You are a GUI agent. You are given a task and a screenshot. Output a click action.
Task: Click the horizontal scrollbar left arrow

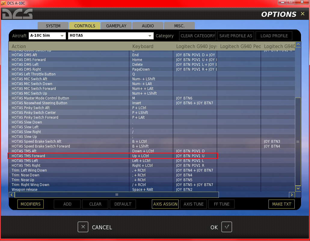pos(12,195)
